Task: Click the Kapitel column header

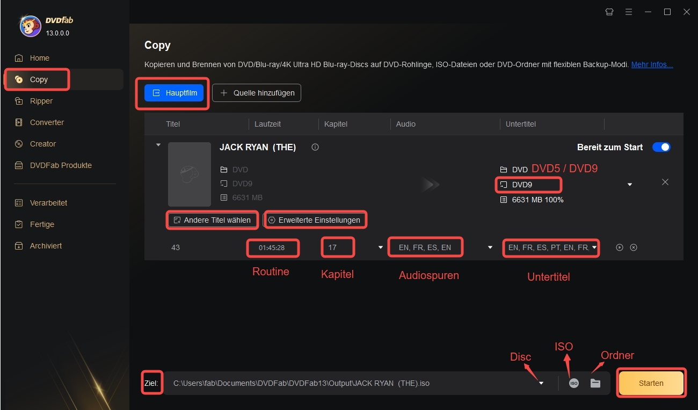Action: pos(336,124)
